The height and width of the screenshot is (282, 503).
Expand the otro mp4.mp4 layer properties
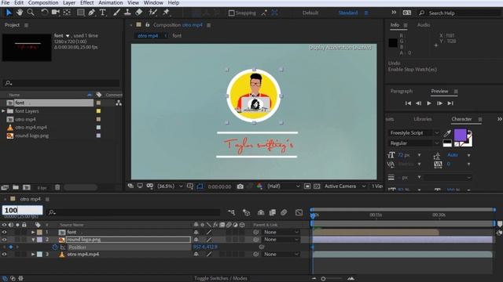pos(33,255)
